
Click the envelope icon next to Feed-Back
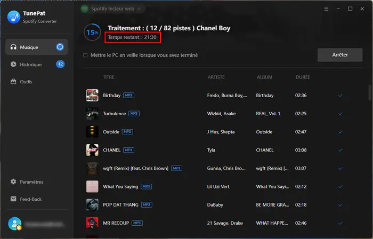click(x=13, y=199)
